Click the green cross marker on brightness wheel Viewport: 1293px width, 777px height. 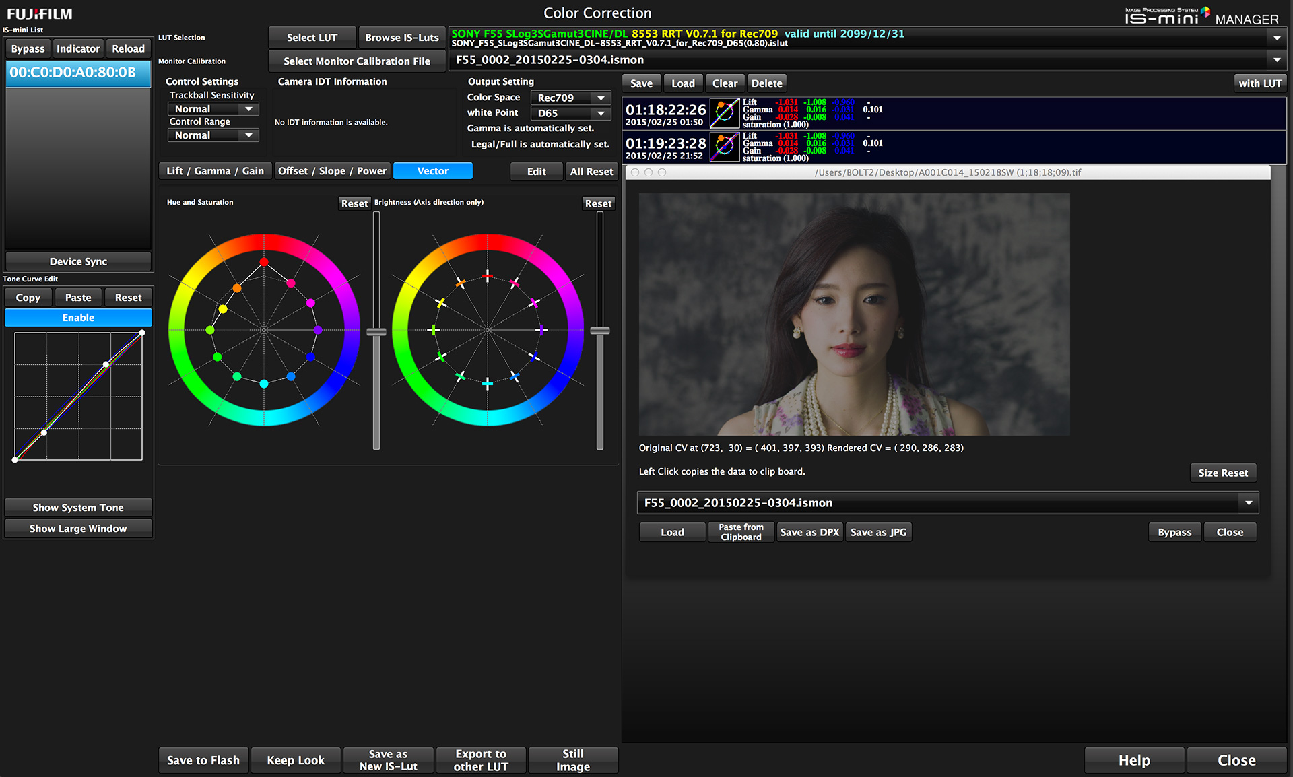pyautogui.click(x=440, y=356)
